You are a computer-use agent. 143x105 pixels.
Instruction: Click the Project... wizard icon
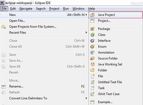tap(93, 21)
